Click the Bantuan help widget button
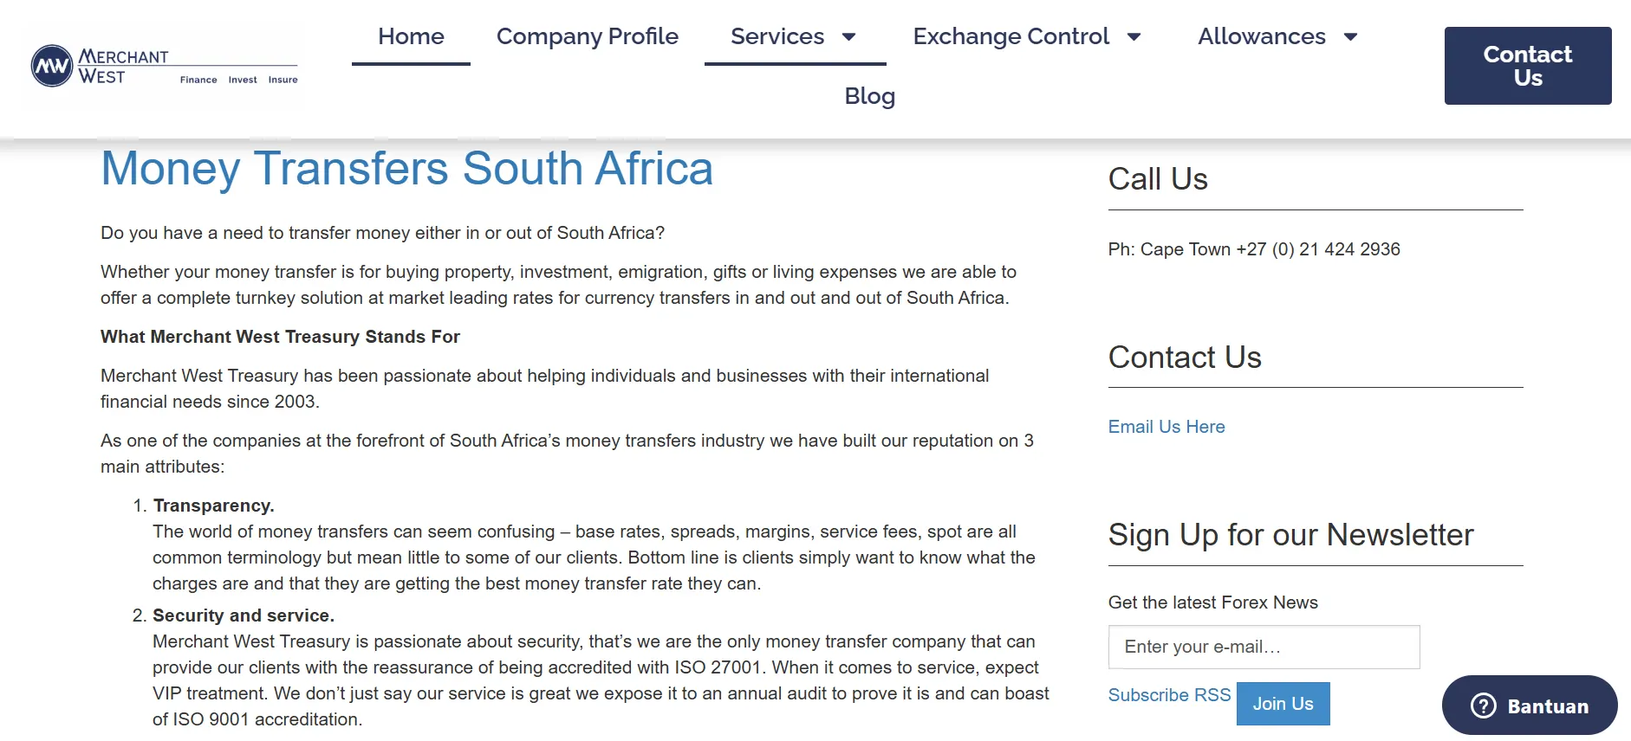This screenshot has height=741, width=1631. point(1530,706)
